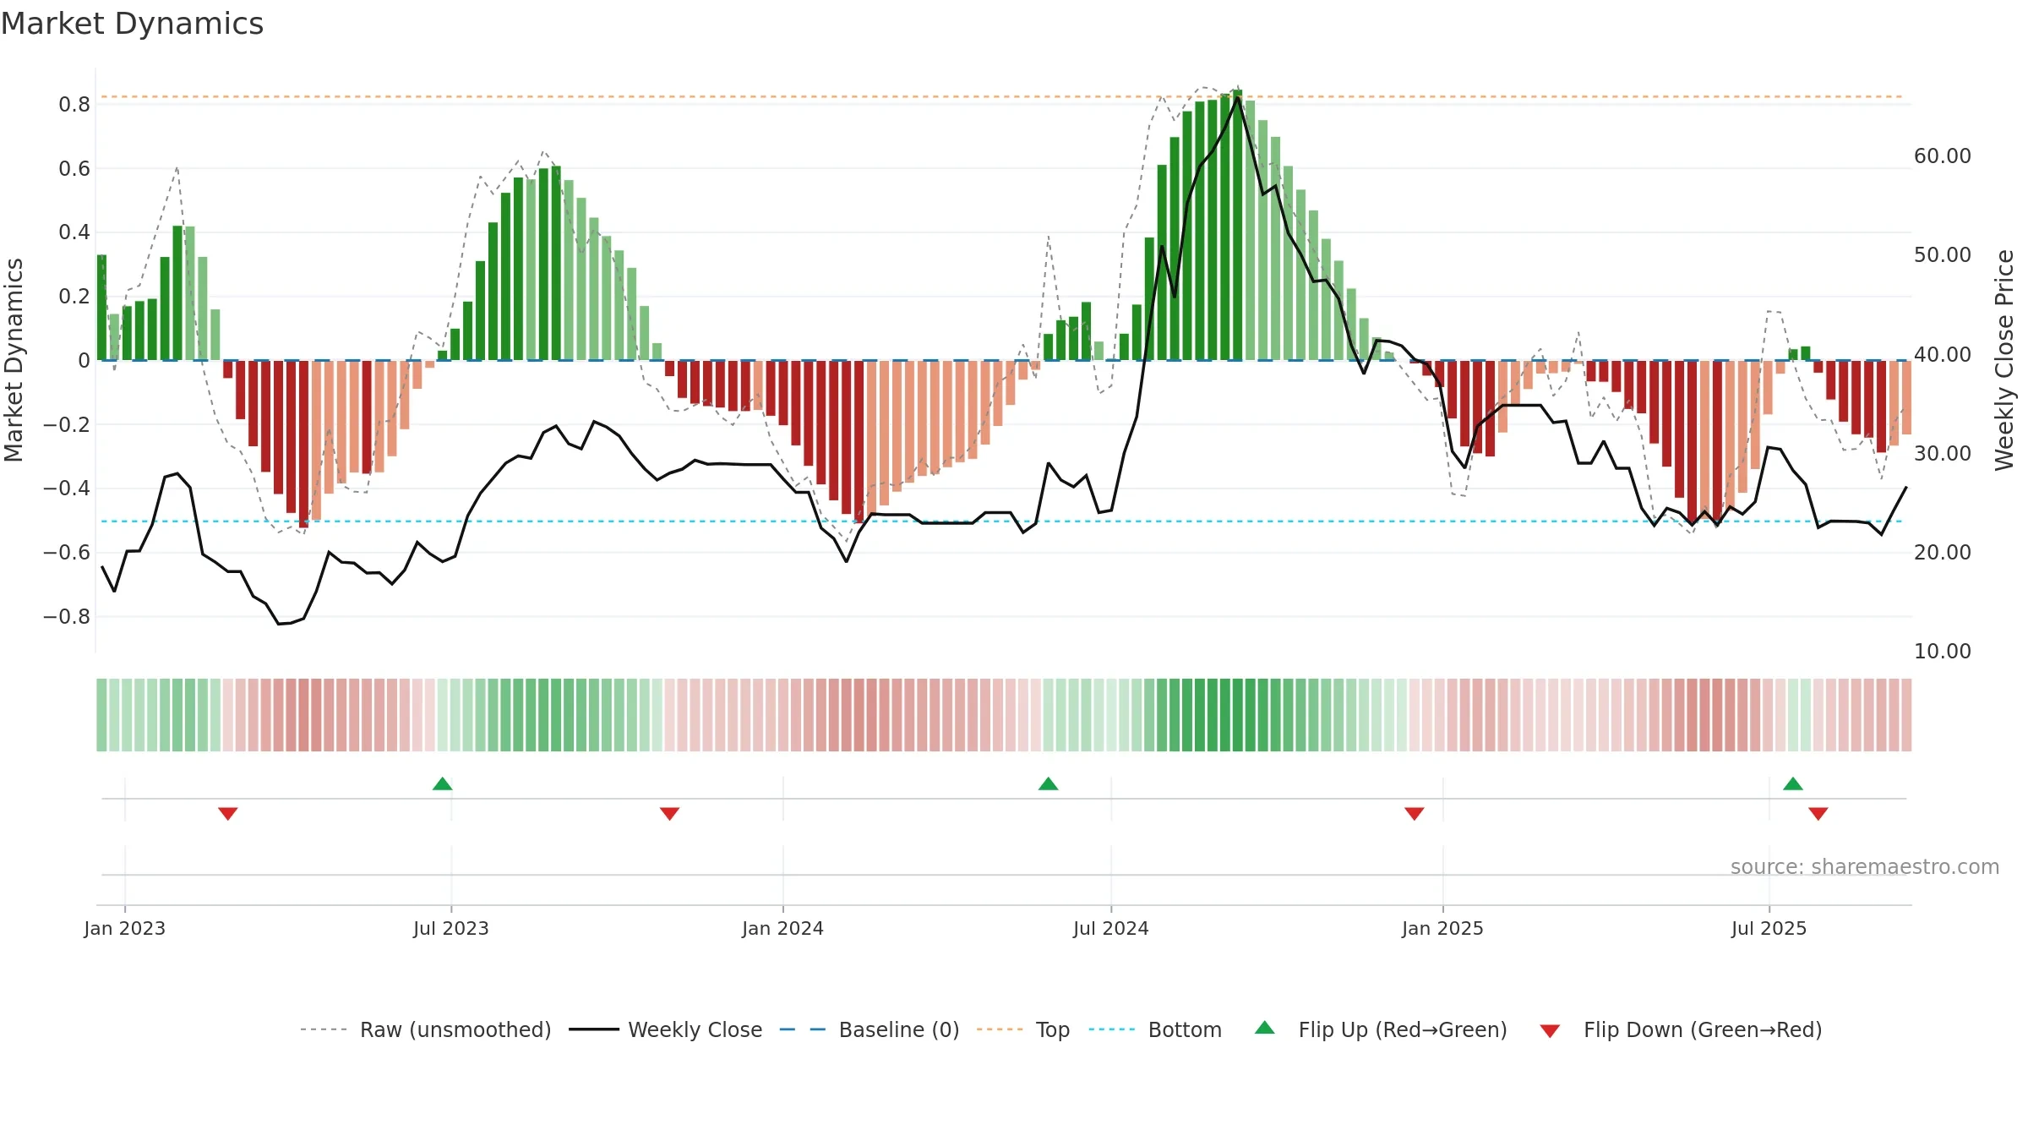
Task: Click the −0.8 left axis tick label
Action: click(67, 617)
